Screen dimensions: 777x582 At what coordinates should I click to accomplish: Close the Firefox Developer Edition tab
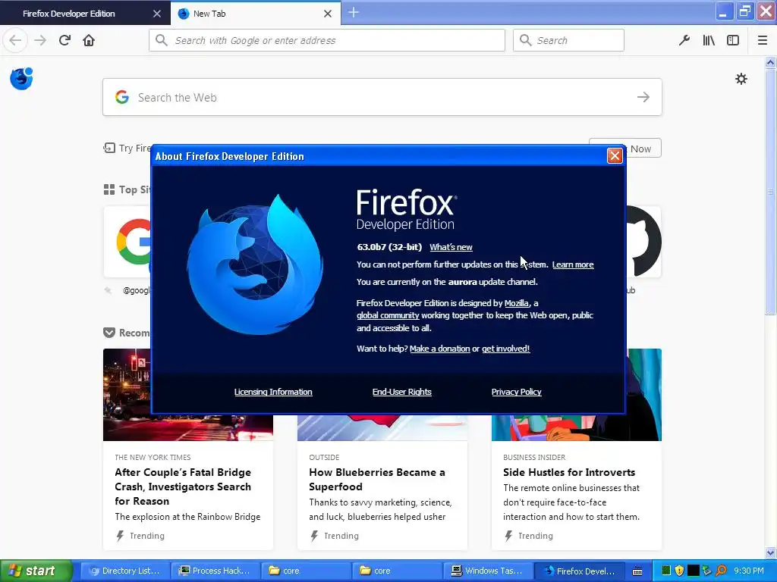(156, 14)
